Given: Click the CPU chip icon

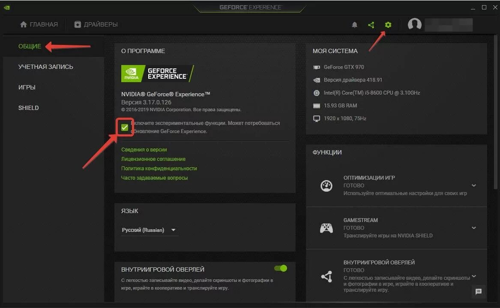Looking at the screenshot, I should 316,93.
